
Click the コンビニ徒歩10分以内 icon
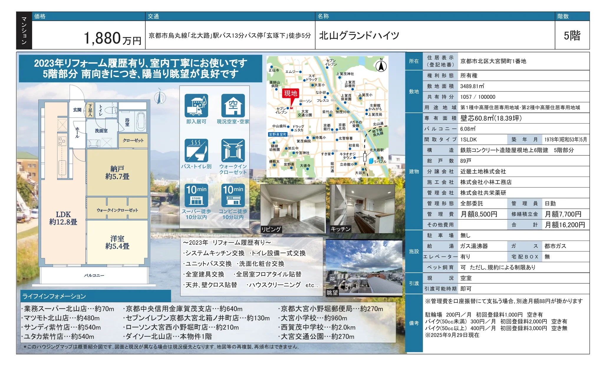(x=233, y=195)
